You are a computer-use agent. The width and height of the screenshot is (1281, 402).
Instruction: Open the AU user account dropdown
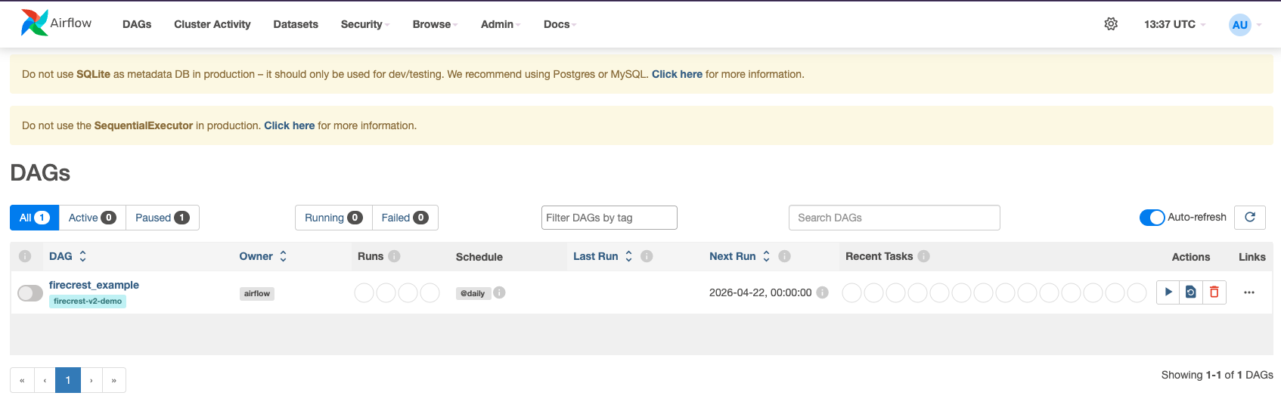pos(1245,24)
